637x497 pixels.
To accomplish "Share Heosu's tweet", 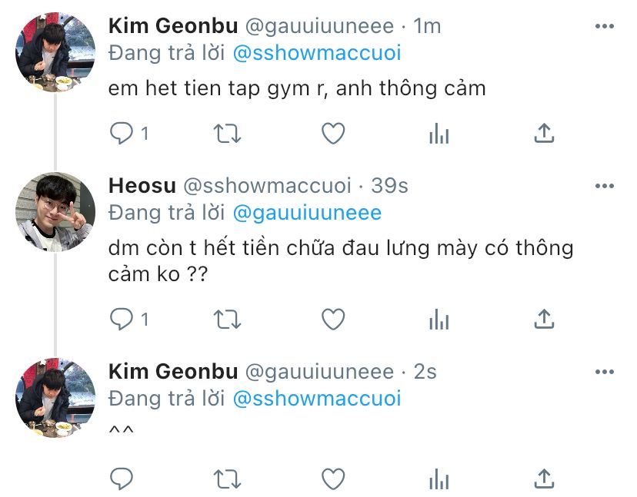I will coord(544,319).
